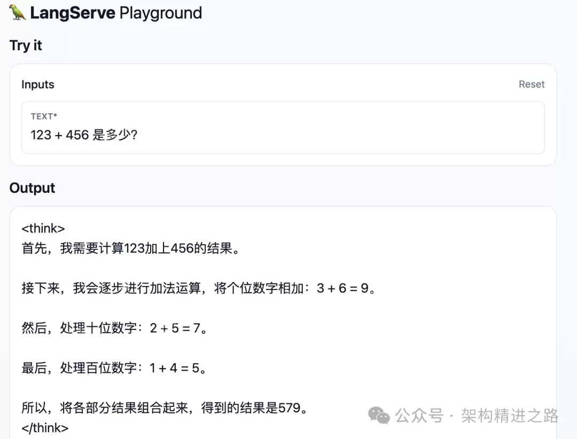This screenshot has height=439, width=577.
Task: Click the 公众号 · 架构精进之路 watermark text
Action: coord(477,416)
